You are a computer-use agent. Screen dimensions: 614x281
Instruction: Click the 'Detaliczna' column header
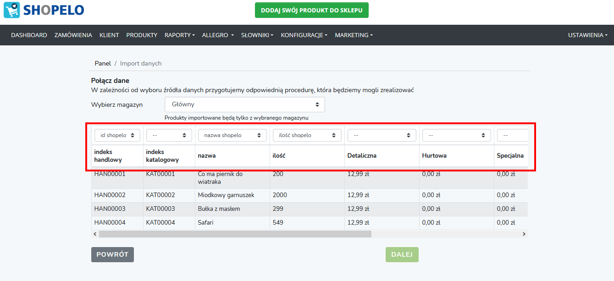[382, 156]
